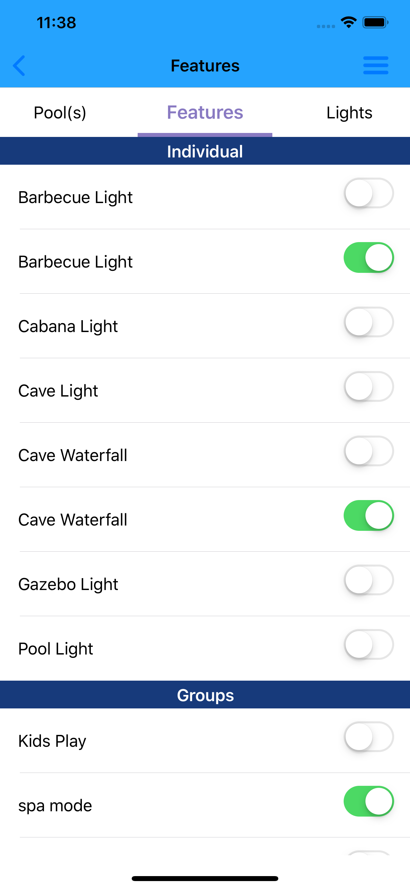Tap the battery status icon
Viewport: 410px width, 889px height.
point(375,22)
